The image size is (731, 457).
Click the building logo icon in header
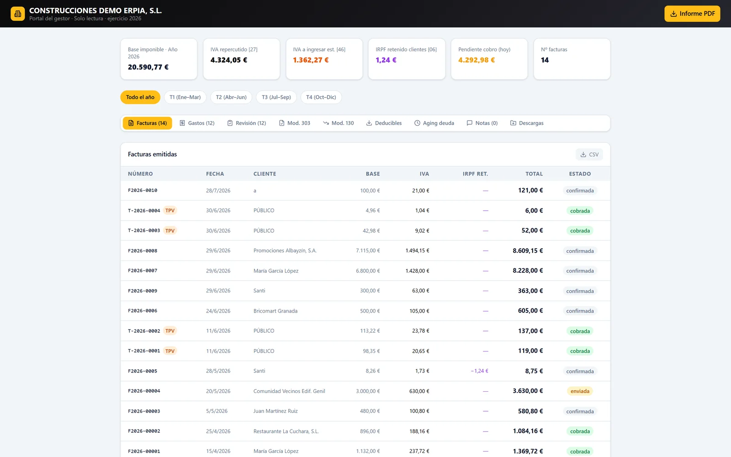(18, 14)
